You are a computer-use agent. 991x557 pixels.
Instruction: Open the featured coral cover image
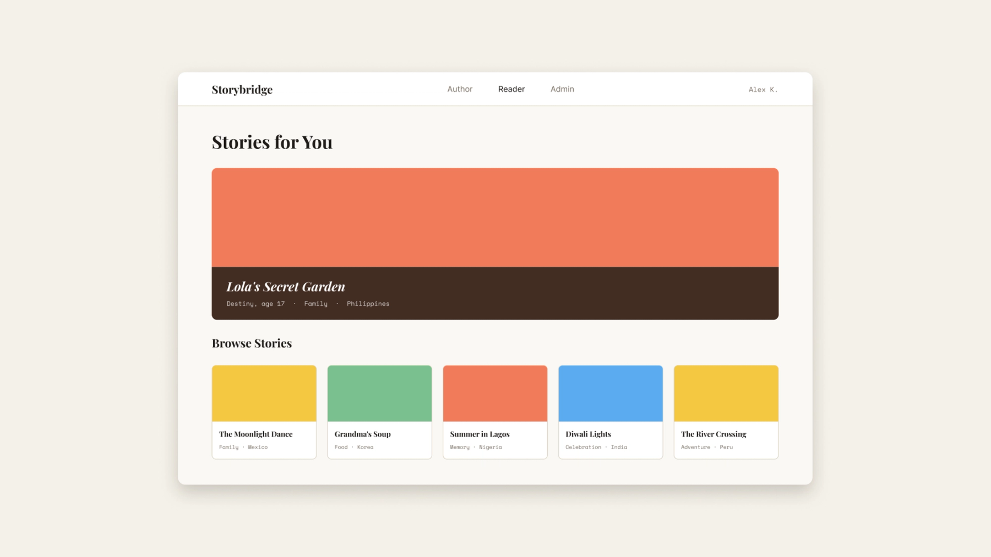pos(495,218)
